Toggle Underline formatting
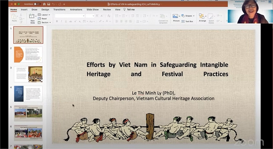Image resolution: width=273 pixels, height=149 pixels. tap(66, 21)
